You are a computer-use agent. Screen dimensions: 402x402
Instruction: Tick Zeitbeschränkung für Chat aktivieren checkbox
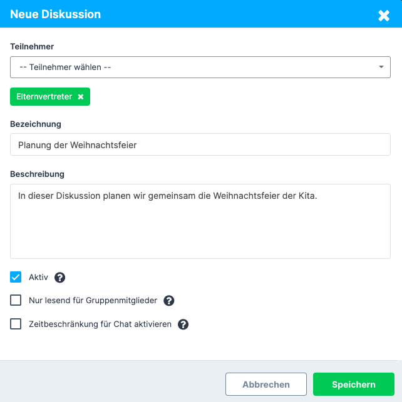[16, 324]
